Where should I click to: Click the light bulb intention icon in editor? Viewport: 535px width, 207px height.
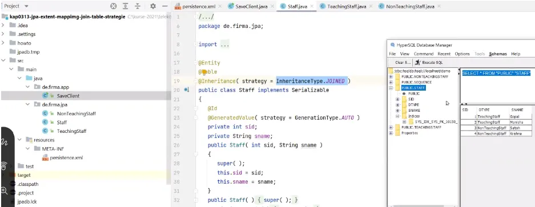click(204, 72)
